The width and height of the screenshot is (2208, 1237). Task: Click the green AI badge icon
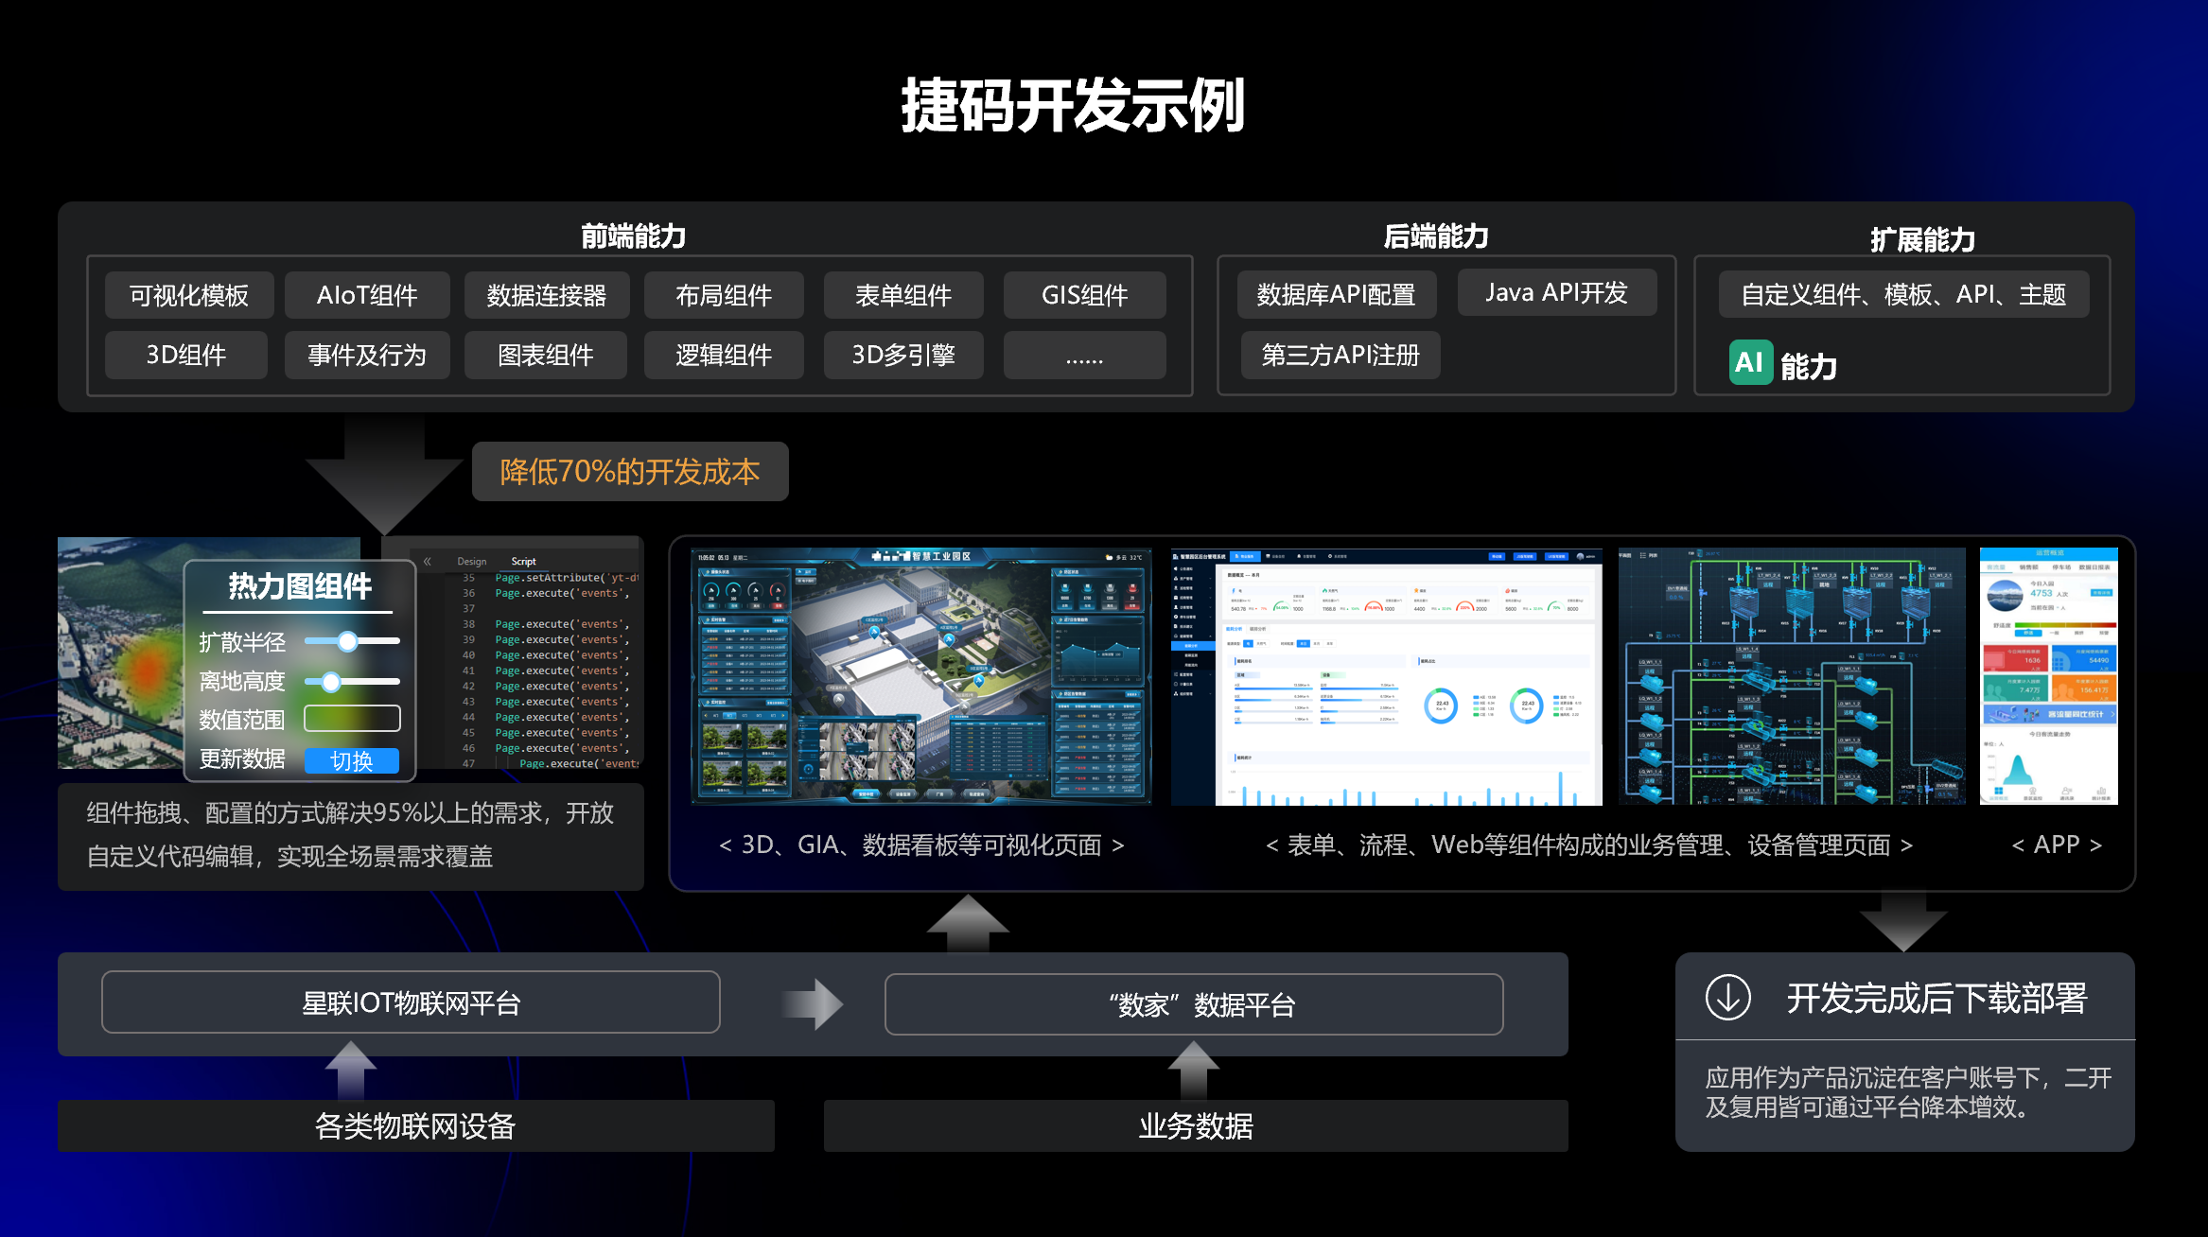(1749, 362)
